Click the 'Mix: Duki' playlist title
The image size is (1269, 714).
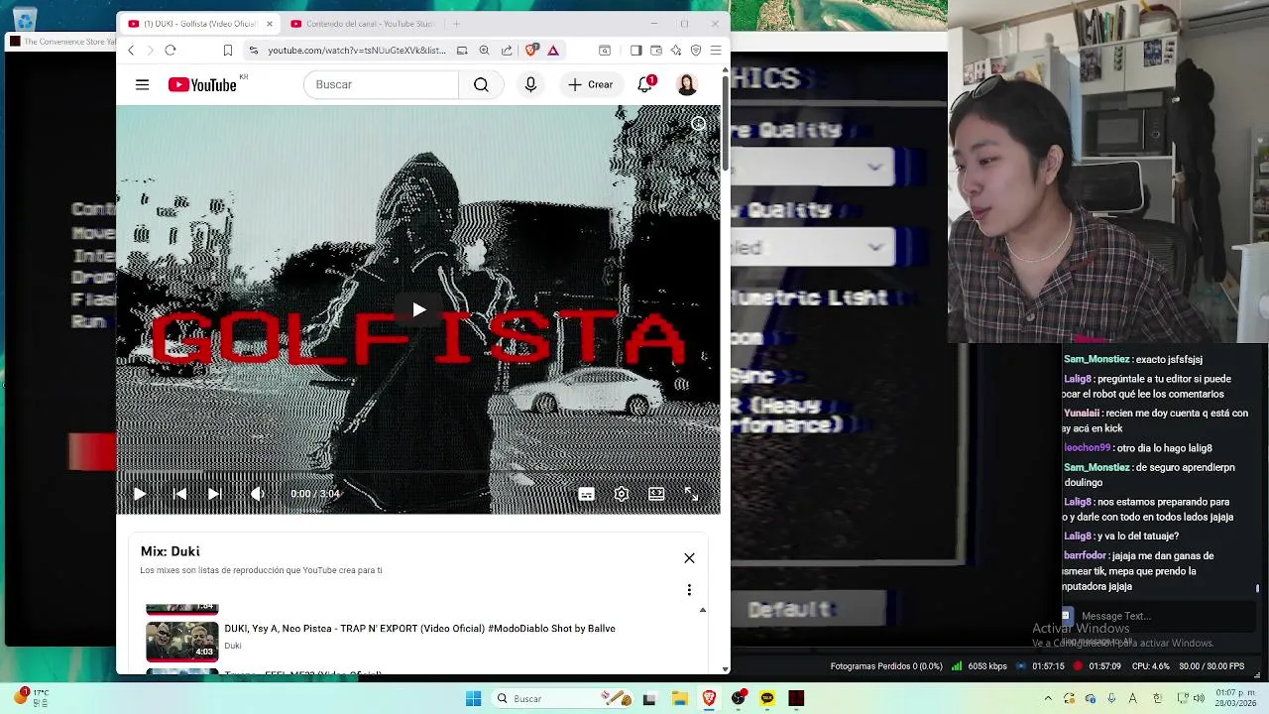tap(170, 551)
